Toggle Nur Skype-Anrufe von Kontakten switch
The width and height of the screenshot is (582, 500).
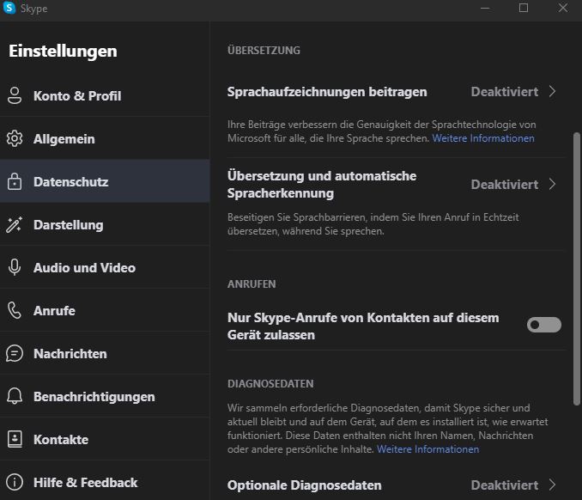coord(544,325)
